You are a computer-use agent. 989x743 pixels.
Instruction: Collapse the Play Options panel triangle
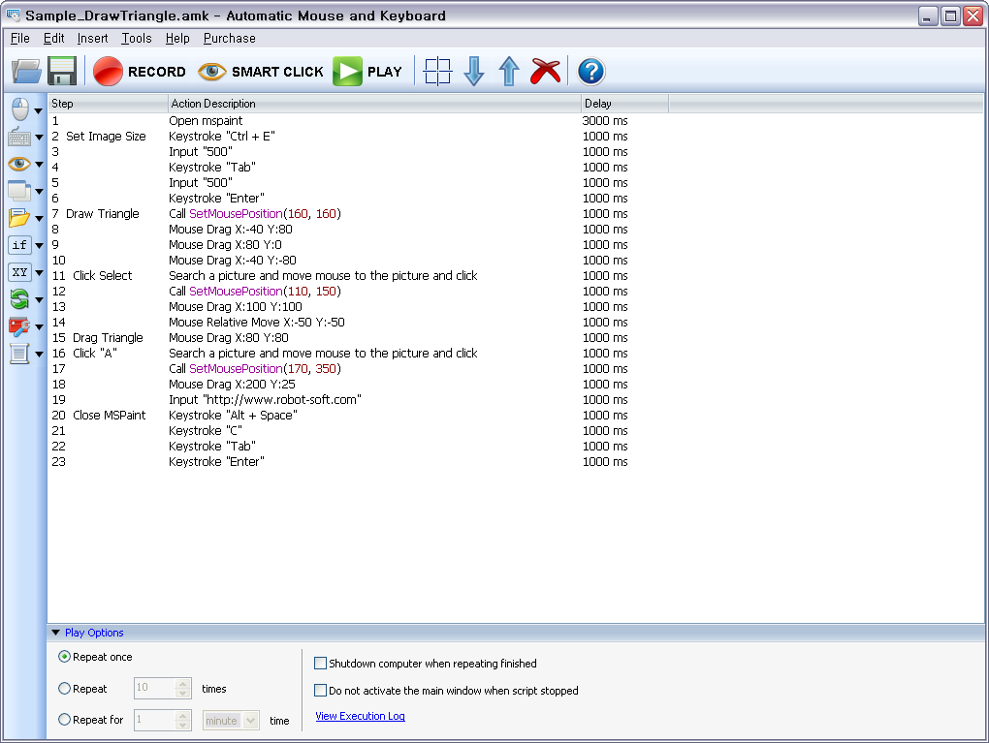click(x=55, y=633)
